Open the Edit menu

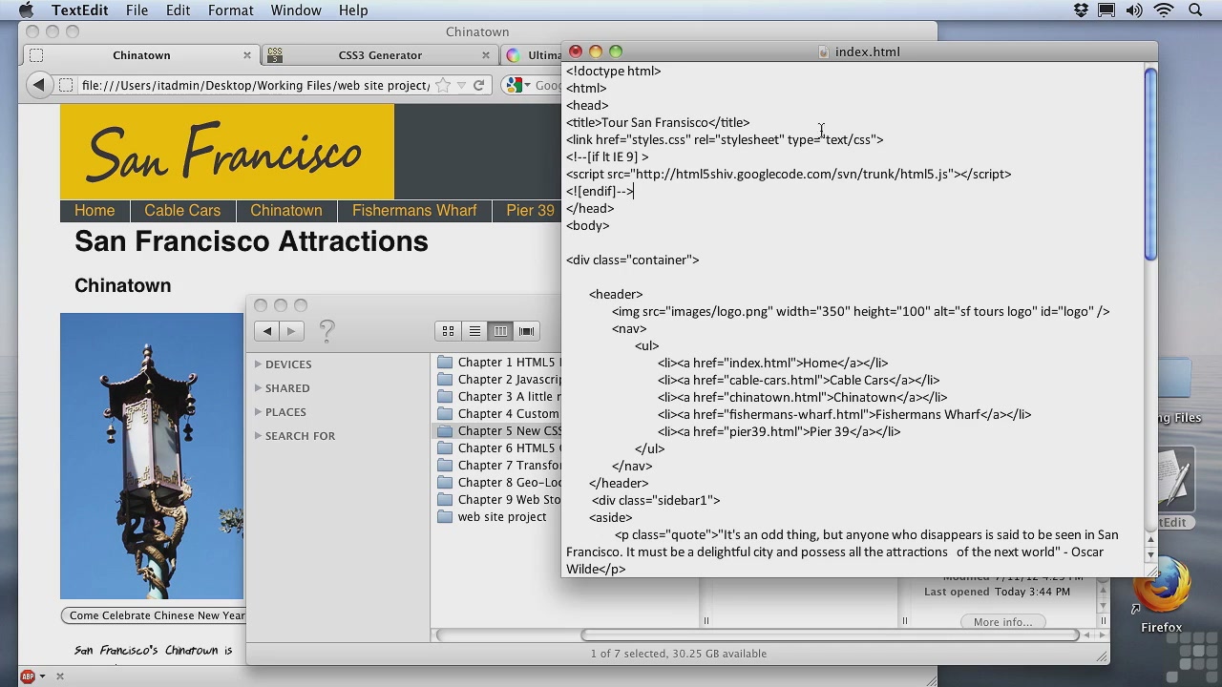178,10
